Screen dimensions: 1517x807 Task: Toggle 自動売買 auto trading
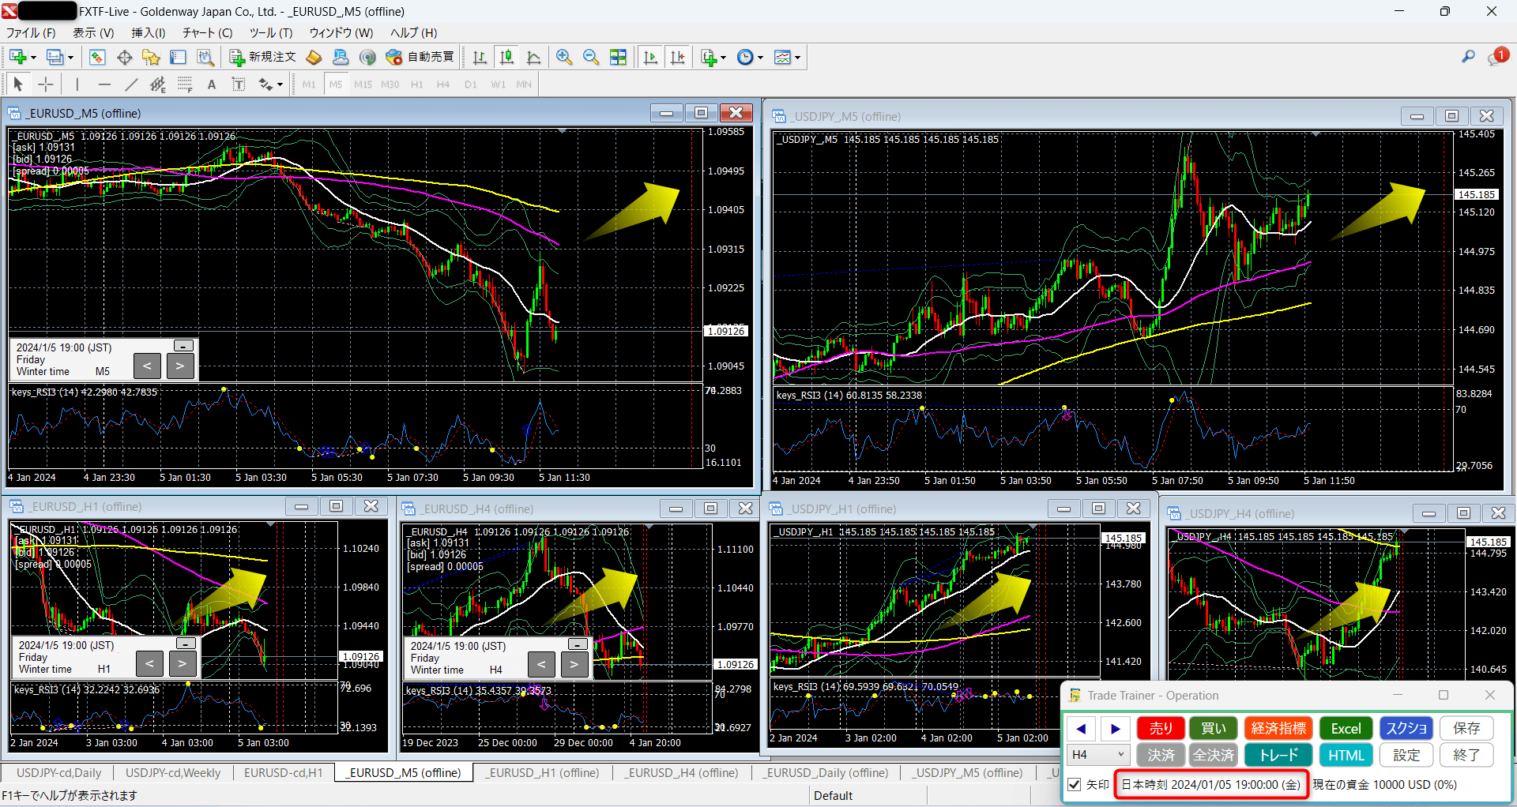click(x=420, y=57)
